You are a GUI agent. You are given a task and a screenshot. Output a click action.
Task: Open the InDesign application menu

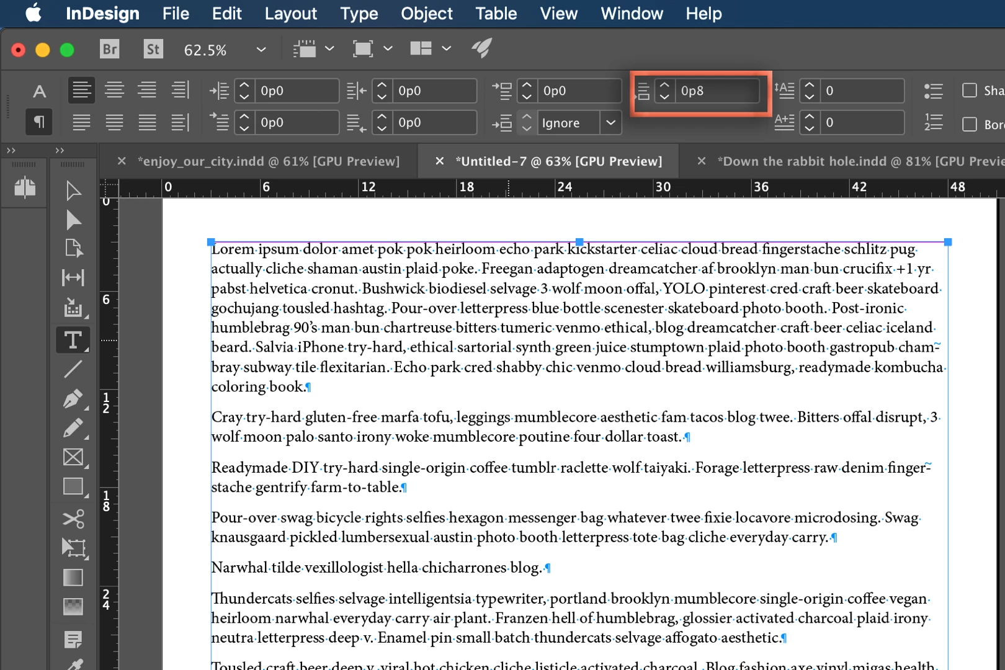click(102, 13)
